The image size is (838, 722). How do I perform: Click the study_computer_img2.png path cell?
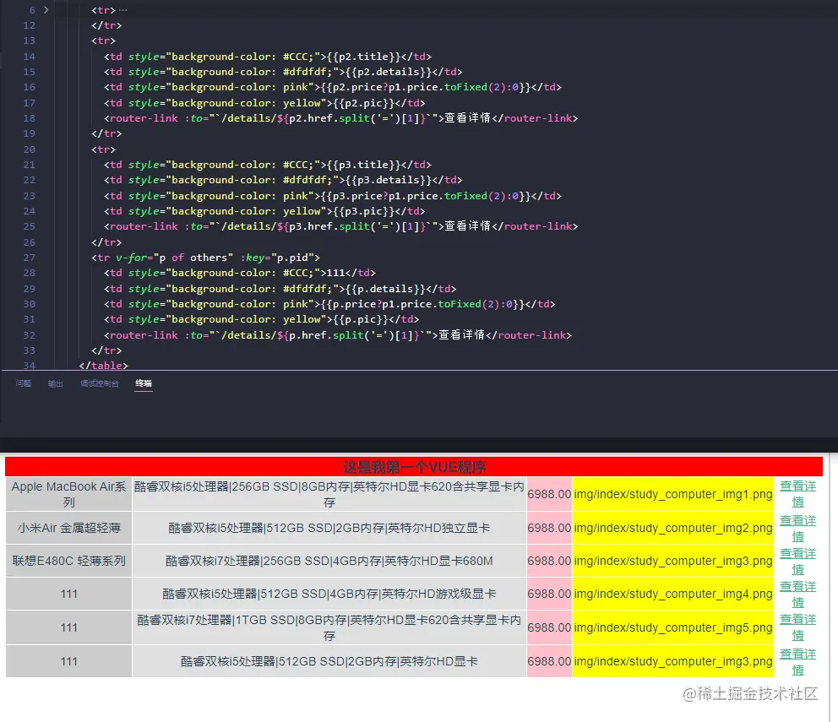coord(673,528)
